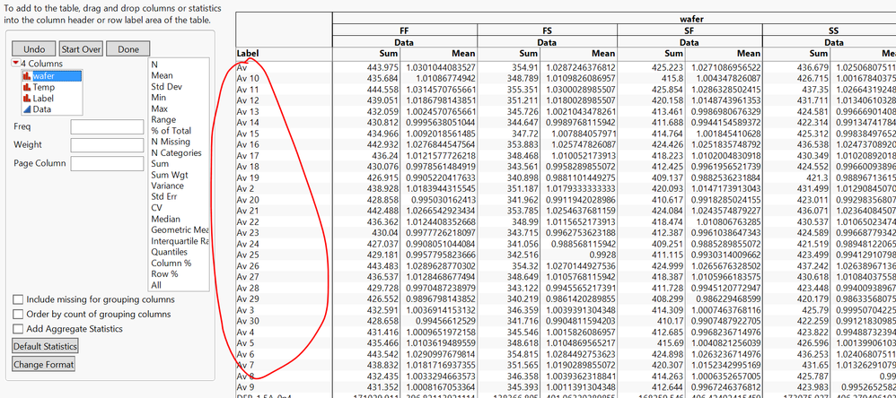Select the Sum Wgt statistic
This screenshot has width=896, height=398.
click(x=169, y=175)
